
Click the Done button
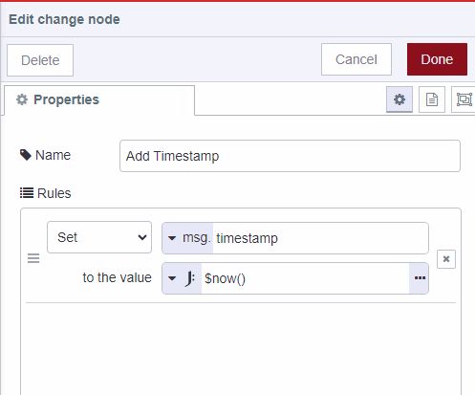437,59
